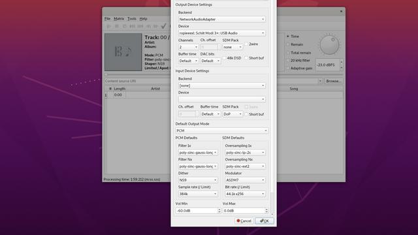The height and width of the screenshot is (235, 418).
Task: Click the -23.0 dBFS volume stepper arrows
Action: point(341,65)
